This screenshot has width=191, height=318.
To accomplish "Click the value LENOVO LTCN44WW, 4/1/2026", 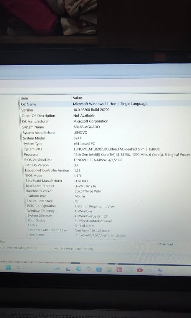I will tap(98, 160).
